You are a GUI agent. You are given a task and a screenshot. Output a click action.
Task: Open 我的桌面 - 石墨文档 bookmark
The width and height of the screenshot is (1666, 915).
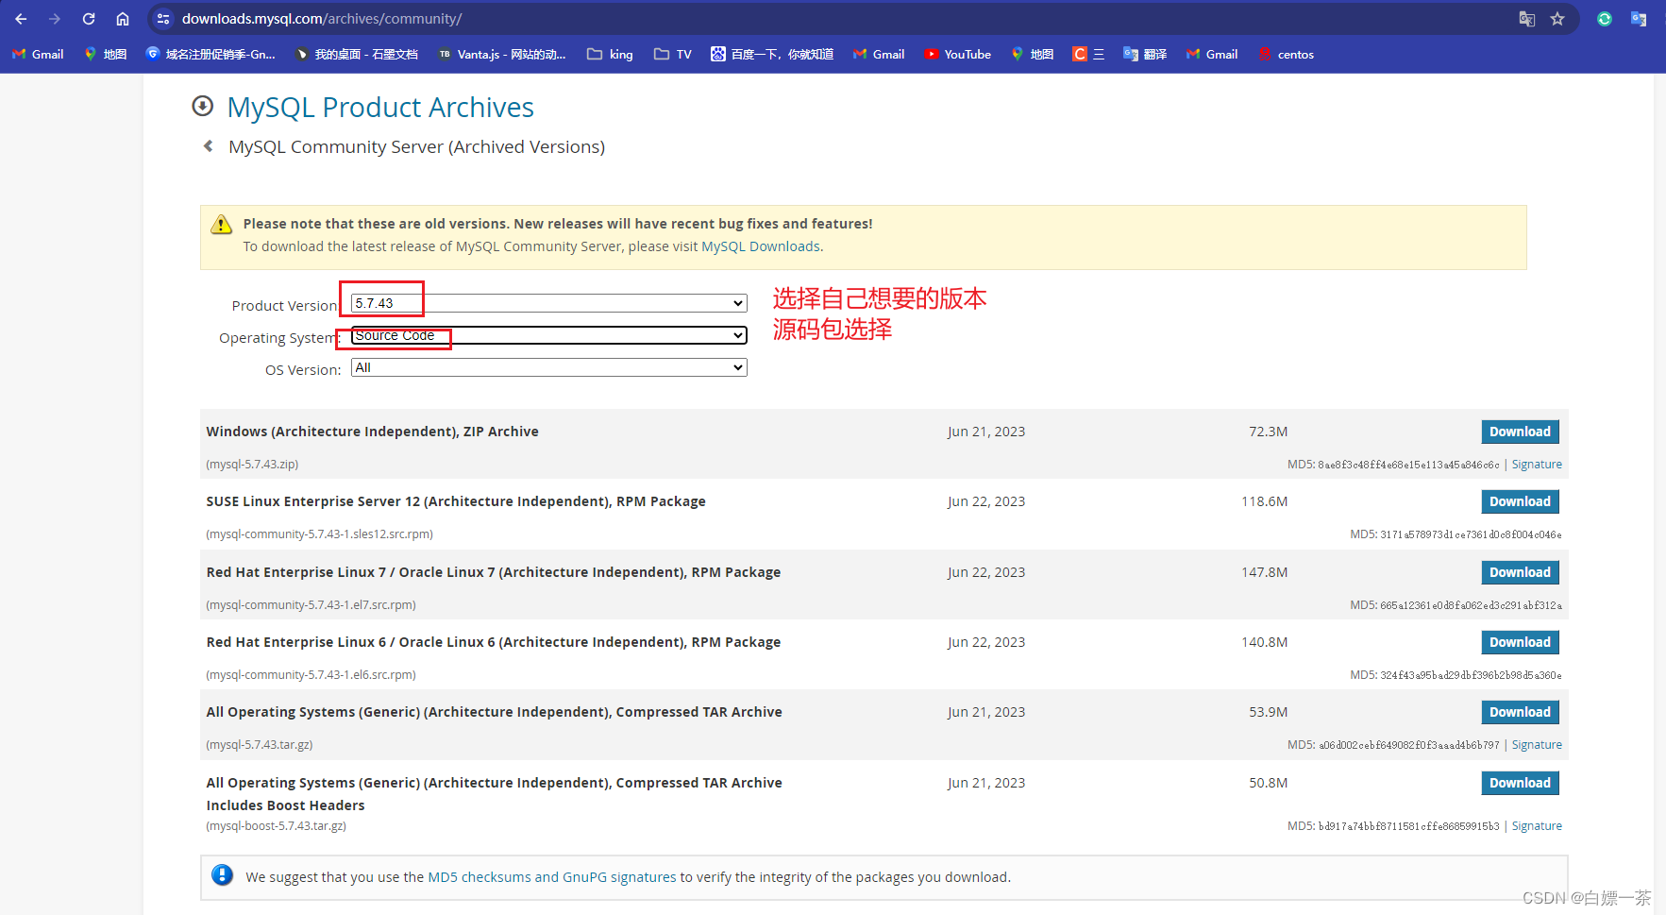(357, 54)
